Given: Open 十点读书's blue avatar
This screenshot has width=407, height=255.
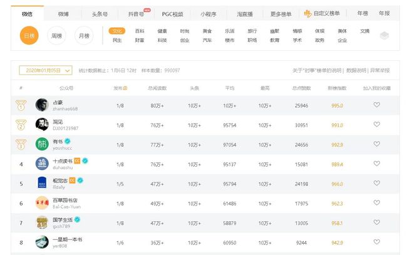Looking at the screenshot, I should [x=42, y=164].
